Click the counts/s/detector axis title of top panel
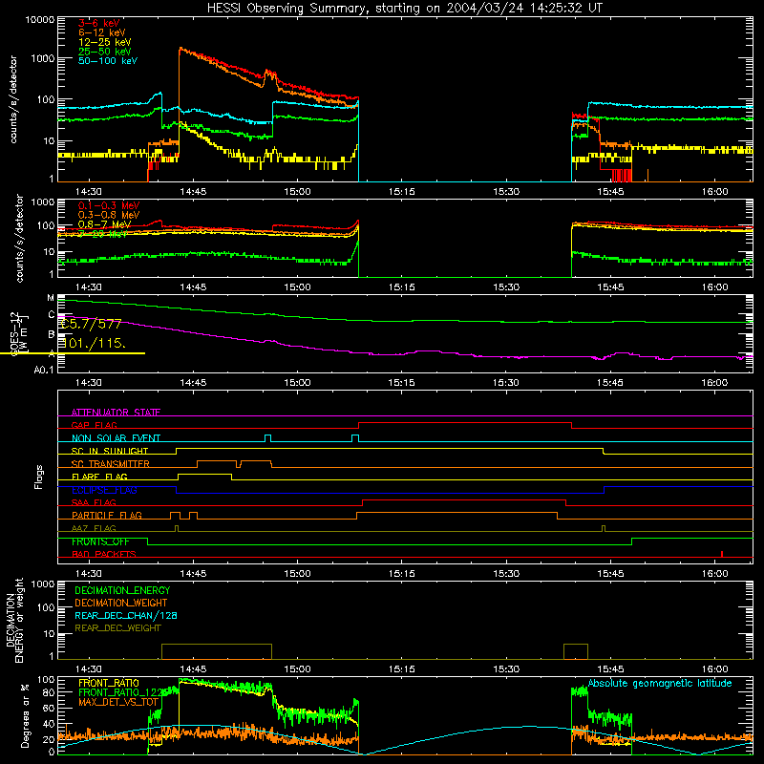This screenshot has width=764, height=764. (13, 99)
